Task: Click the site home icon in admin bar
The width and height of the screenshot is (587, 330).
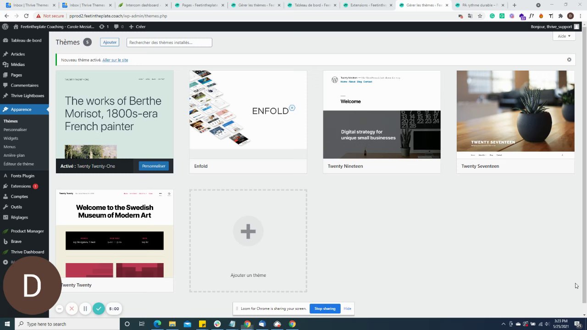Action: 16,27
